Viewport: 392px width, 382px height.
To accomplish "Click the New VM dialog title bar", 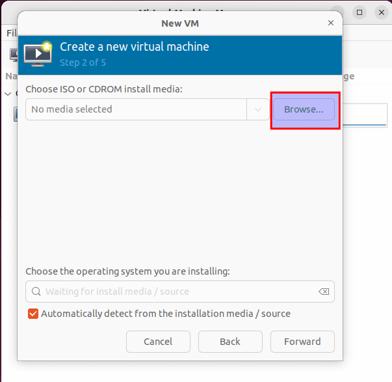I will tap(179, 23).
